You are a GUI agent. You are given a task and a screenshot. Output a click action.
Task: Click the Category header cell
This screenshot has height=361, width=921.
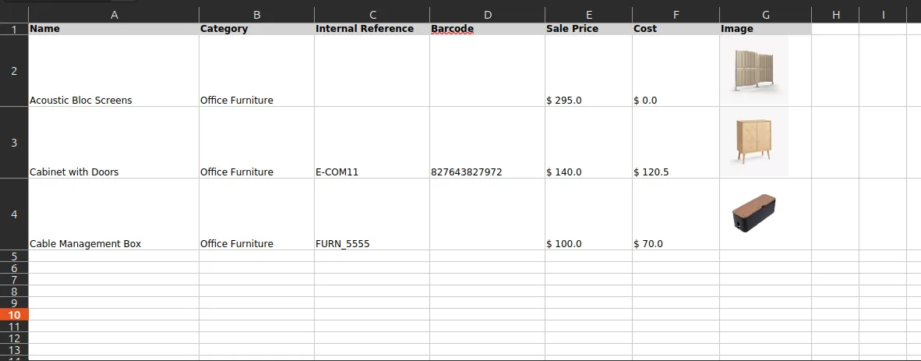click(256, 29)
